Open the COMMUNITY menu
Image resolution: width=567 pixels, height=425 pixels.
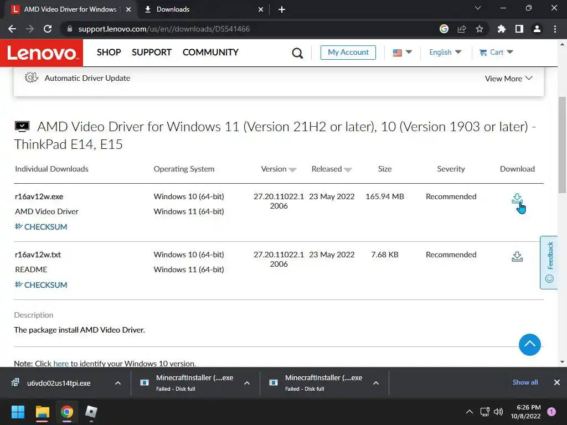[210, 53]
